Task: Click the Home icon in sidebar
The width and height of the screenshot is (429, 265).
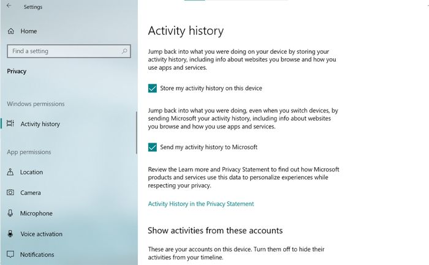Action: tap(10, 31)
